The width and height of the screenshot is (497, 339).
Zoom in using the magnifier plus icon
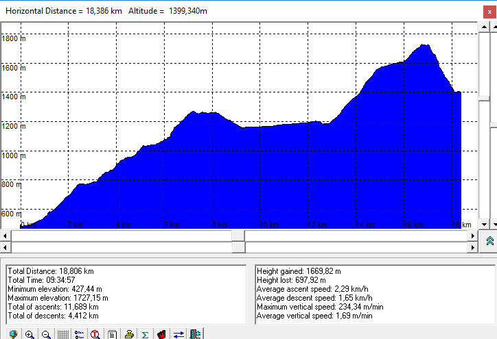(x=30, y=334)
